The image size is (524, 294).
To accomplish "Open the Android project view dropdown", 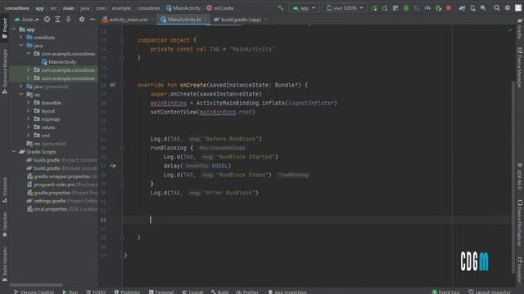I will [x=26, y=20].
